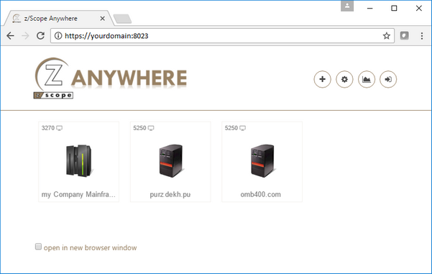The image size is (432, 274).
Task: Reload the current page
Action: tap(41, 36)
